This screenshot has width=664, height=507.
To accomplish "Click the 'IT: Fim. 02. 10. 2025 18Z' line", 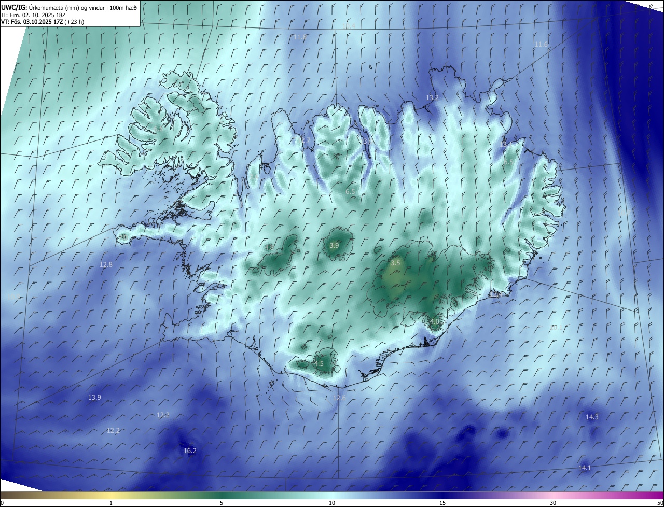I will (x=33, y=15).
